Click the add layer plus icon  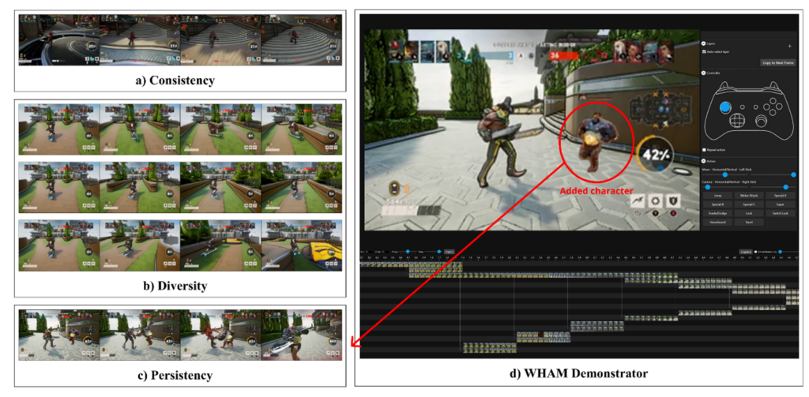pyautogui.click(x=788, y=46)
